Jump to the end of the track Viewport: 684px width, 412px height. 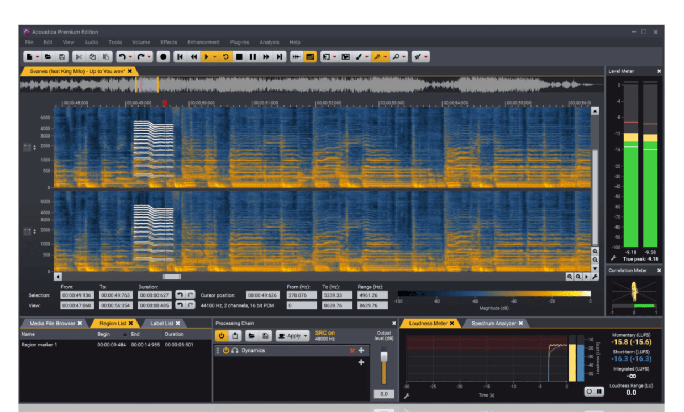[280, 56]
